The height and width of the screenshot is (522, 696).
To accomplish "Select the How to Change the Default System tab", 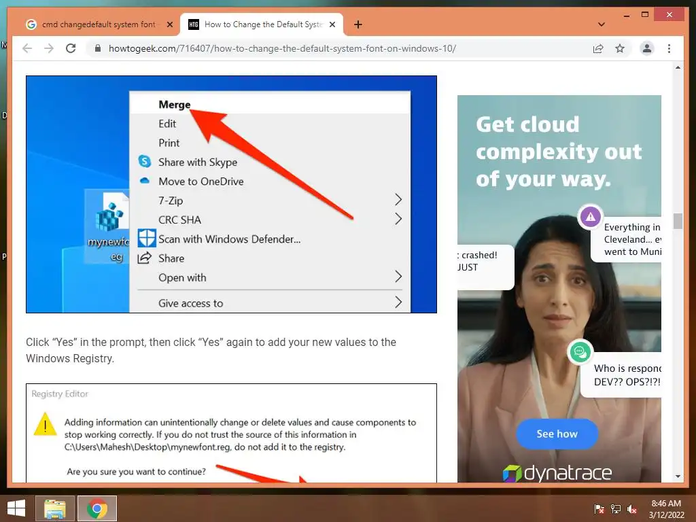I will pyautogui.click(x=262, y=24).
